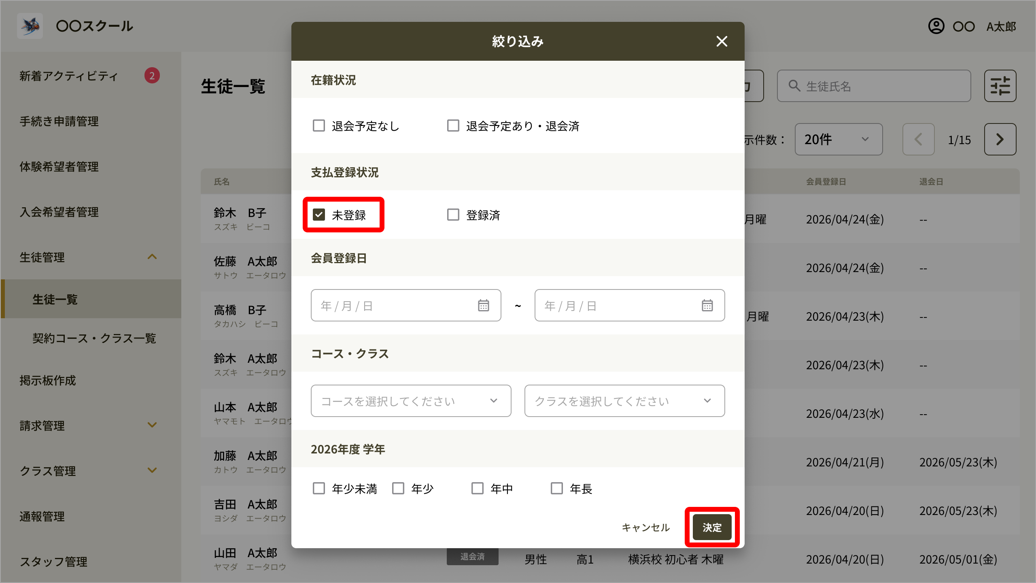Open the notification badge showing 2

point(152,76)
